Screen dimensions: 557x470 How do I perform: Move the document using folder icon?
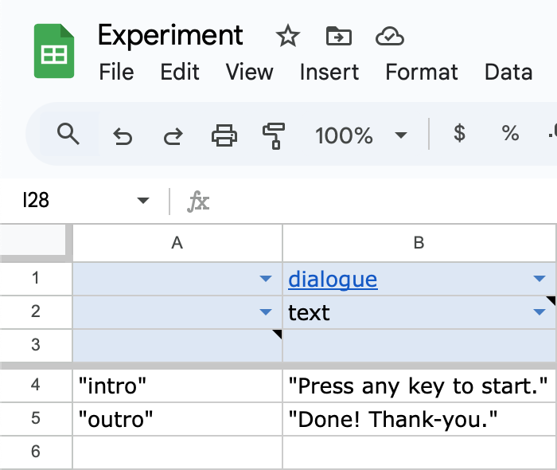[338, 37]
